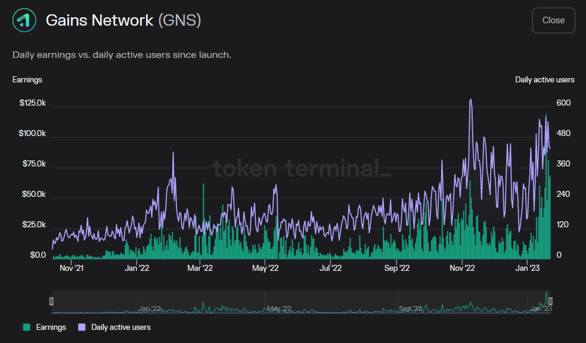Click the May '22 marker in range navigator

[279, 308]
